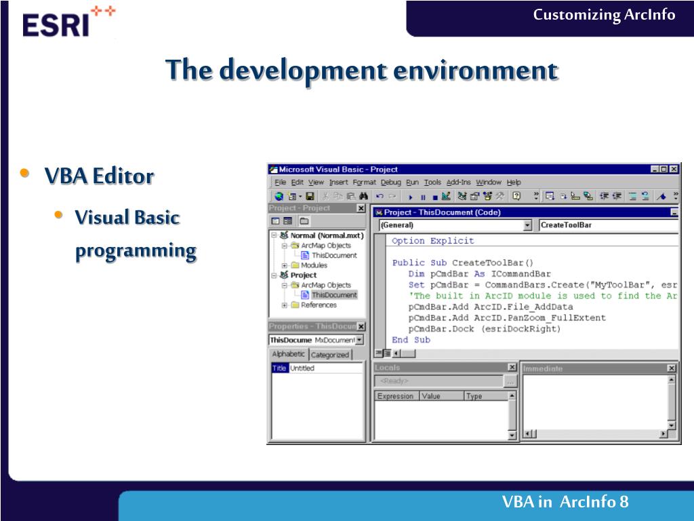Viewport: 694px width, 521px height.
Task: Click View Code icon in Project panel
Action: 275,220
